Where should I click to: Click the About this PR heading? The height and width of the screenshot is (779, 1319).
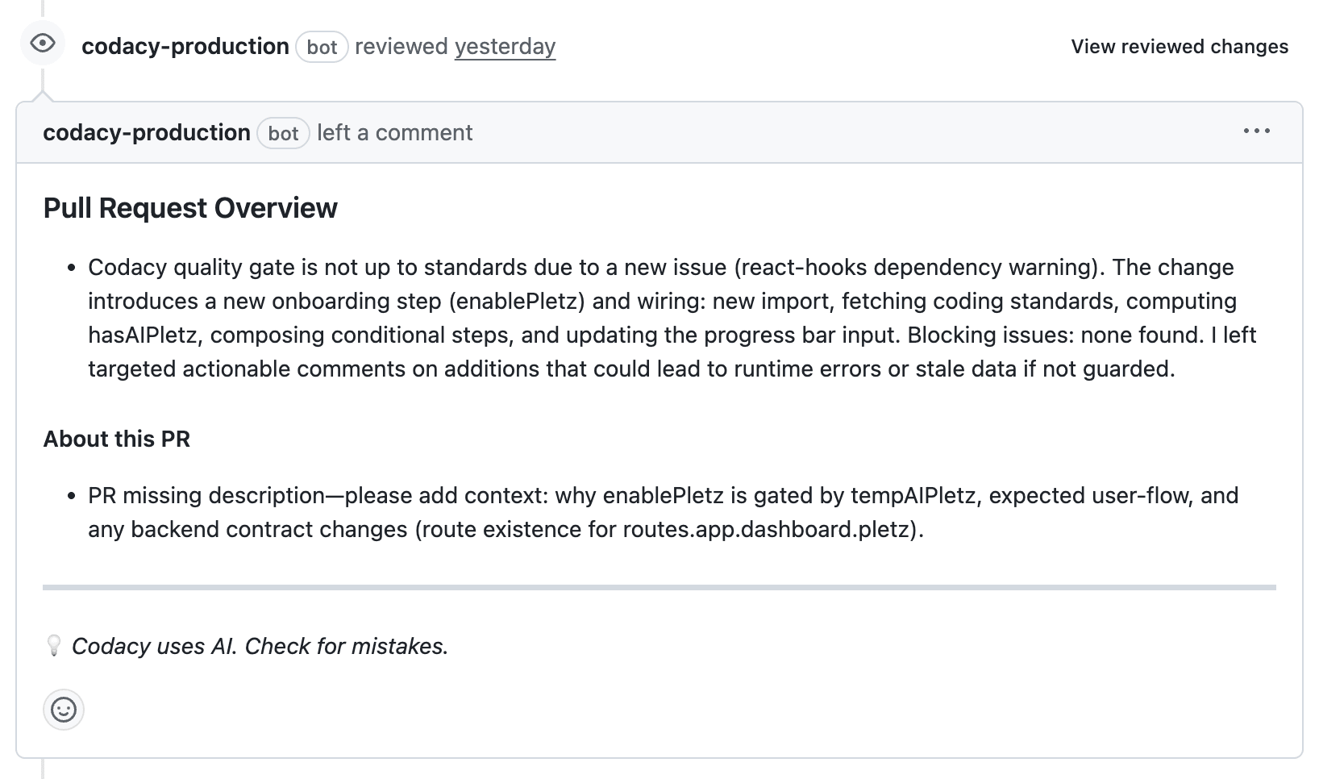[117, 439]
